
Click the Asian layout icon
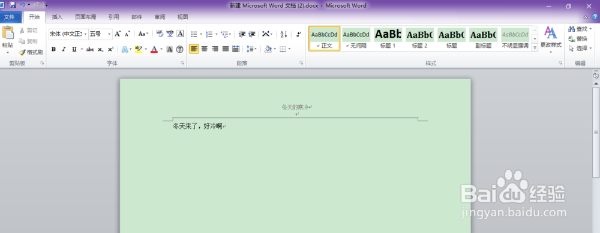(x=266, y=34)
